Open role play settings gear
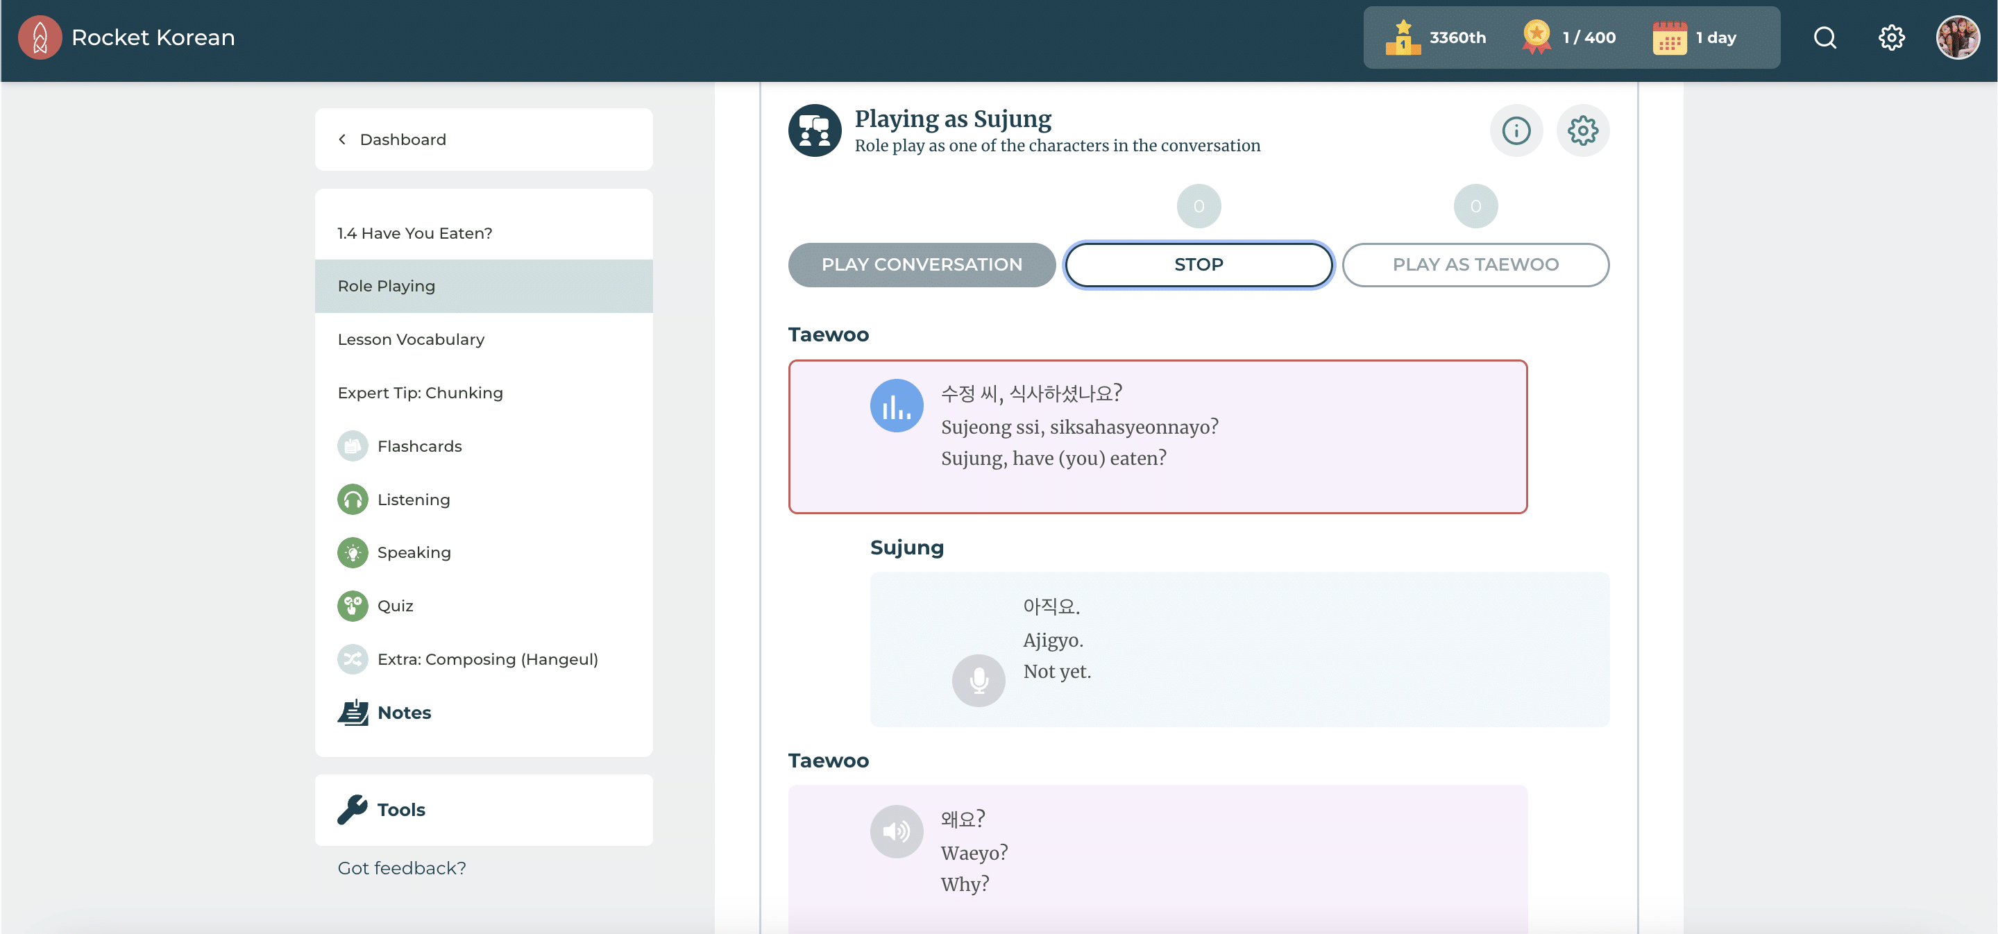The image size is (1998, 934). click(1582, 130)
